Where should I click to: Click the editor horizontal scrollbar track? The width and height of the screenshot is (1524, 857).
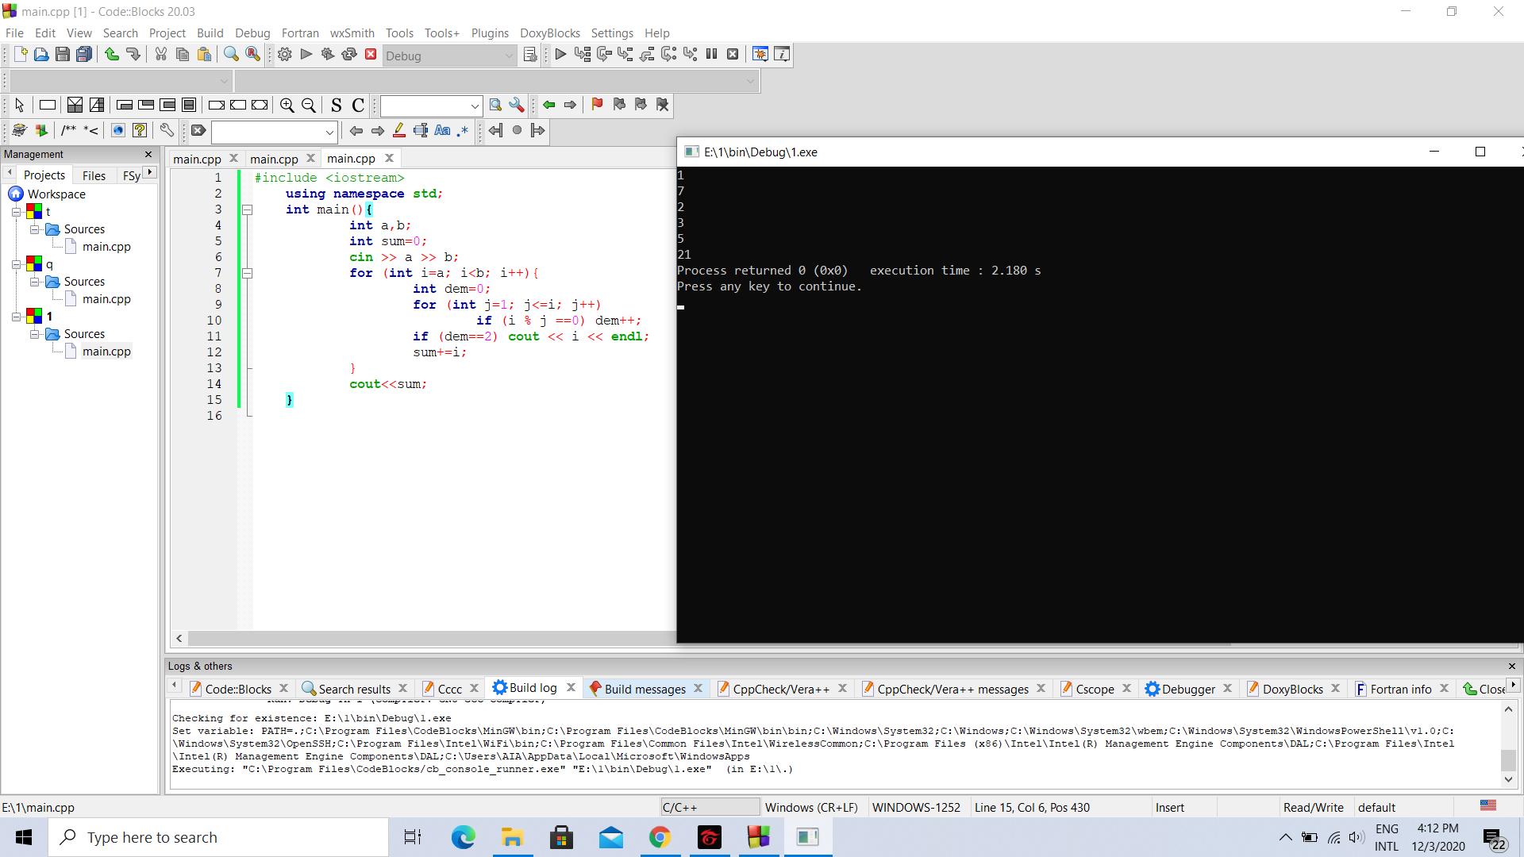(429, 638)
